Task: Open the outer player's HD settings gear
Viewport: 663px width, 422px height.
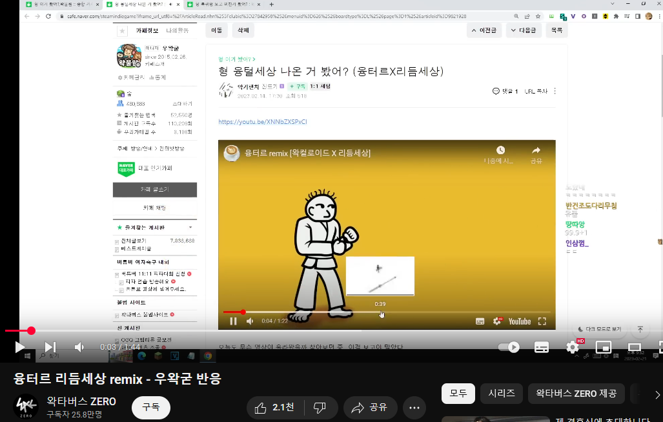Action: 573,347
